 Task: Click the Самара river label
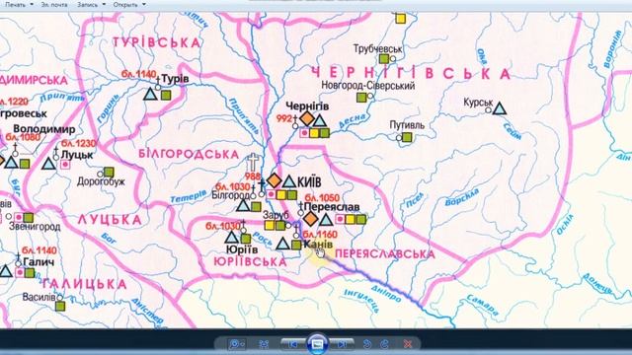tap(483, 305)
